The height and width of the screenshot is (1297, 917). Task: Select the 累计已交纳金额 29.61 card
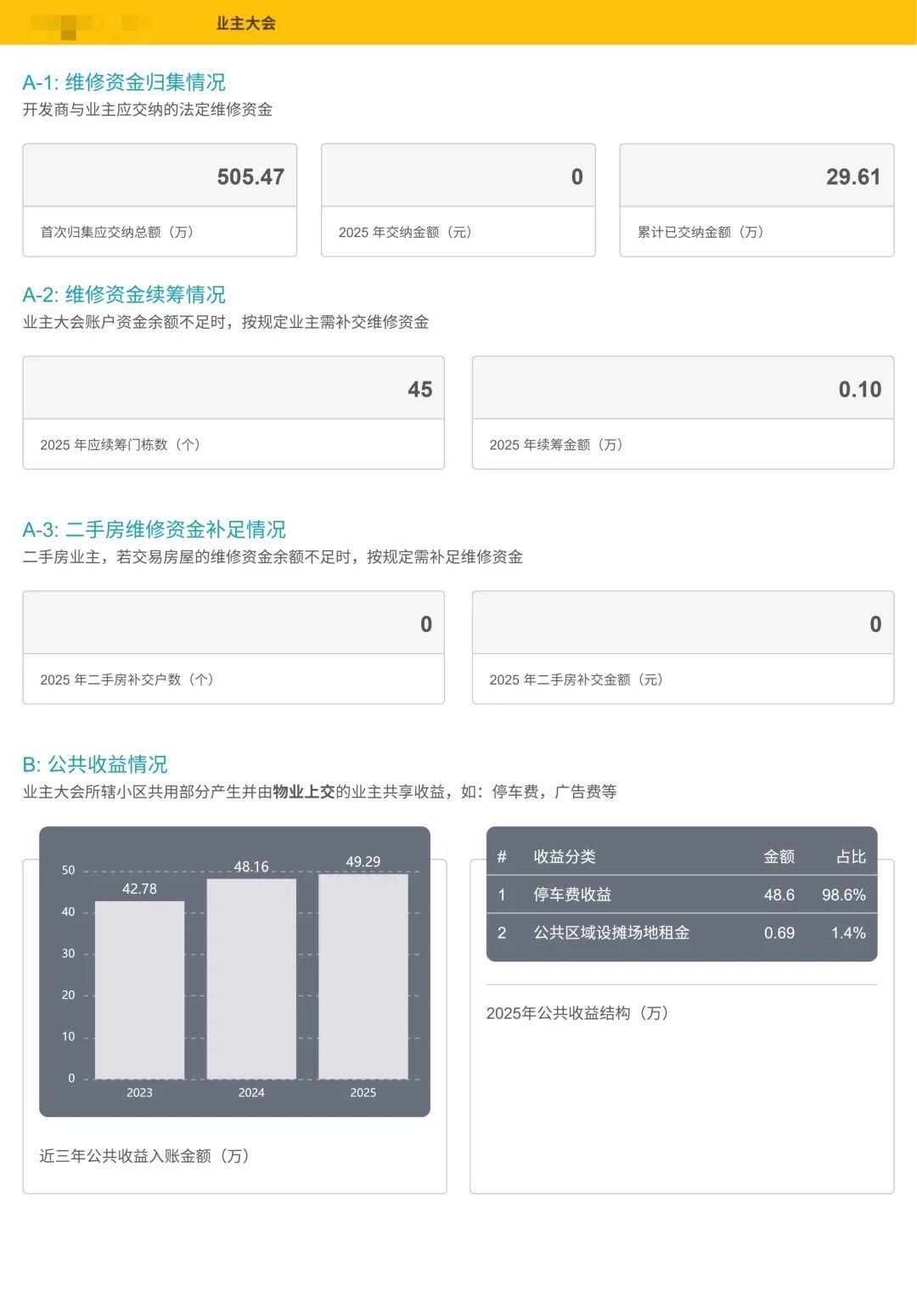[757, 200]
